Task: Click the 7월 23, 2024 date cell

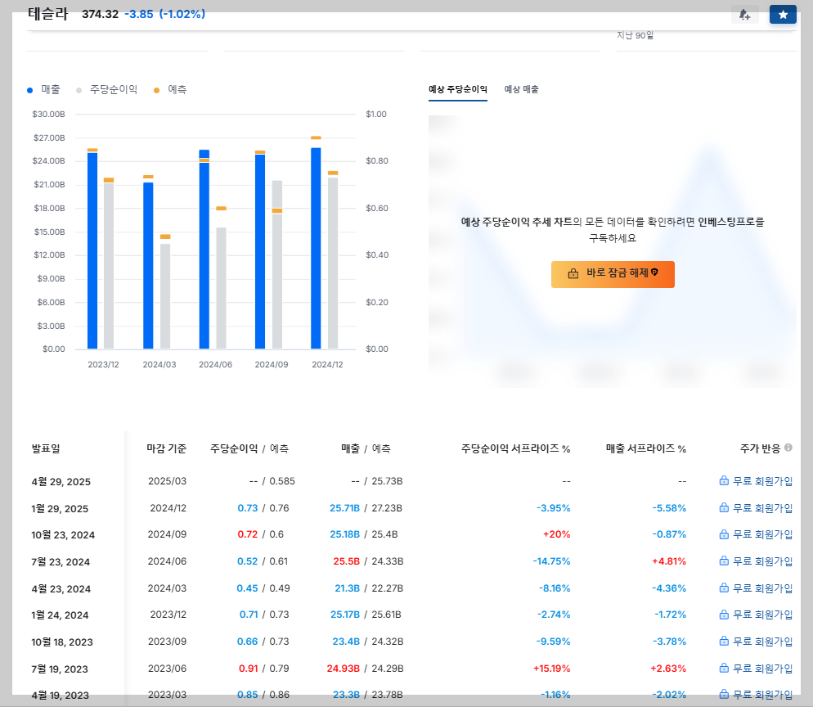Action: coord(61,562)
